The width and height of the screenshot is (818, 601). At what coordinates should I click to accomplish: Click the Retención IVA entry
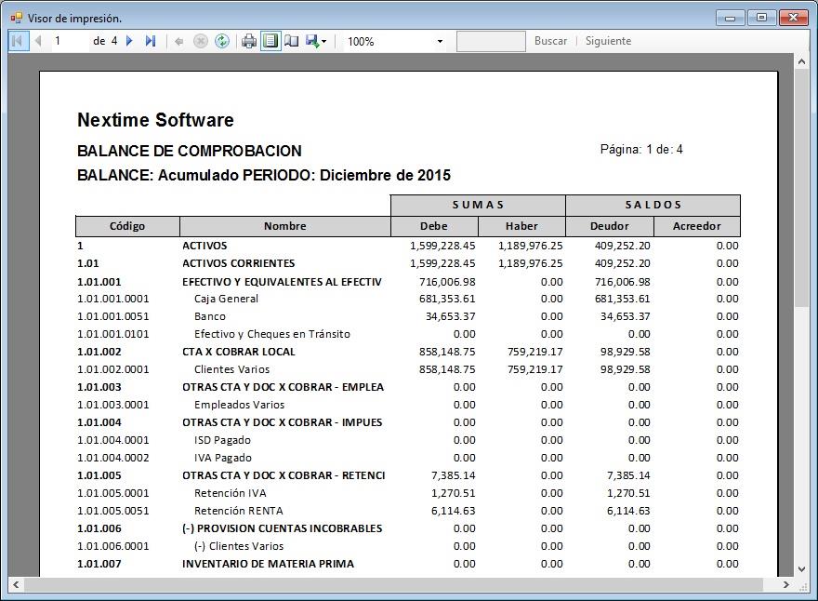tap(231, 493)
